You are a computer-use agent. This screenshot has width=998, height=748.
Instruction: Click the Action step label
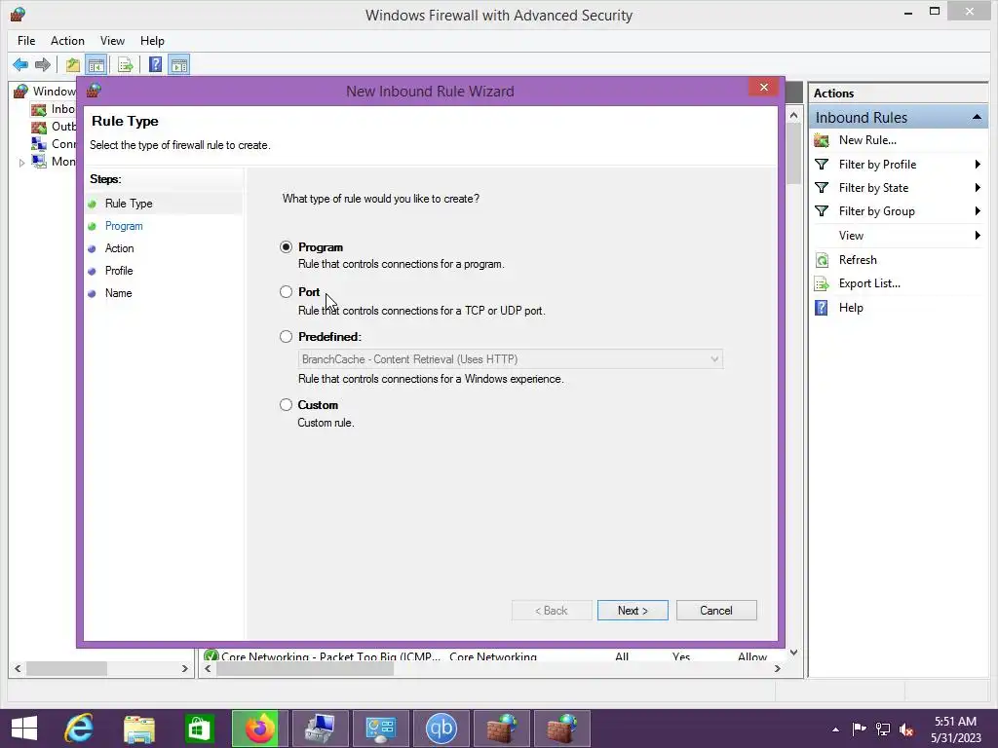tap(120, 248)
